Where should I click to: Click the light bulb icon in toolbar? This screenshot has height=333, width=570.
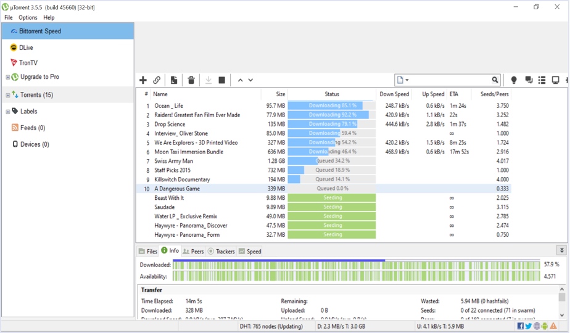click(x=514, y=80)
